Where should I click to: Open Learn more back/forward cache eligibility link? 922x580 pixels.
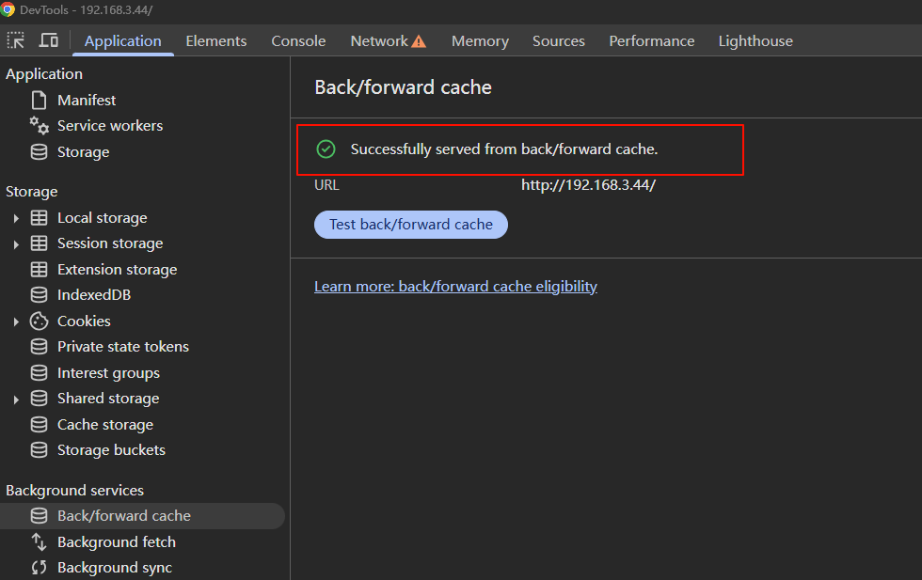tap(455, 286)
